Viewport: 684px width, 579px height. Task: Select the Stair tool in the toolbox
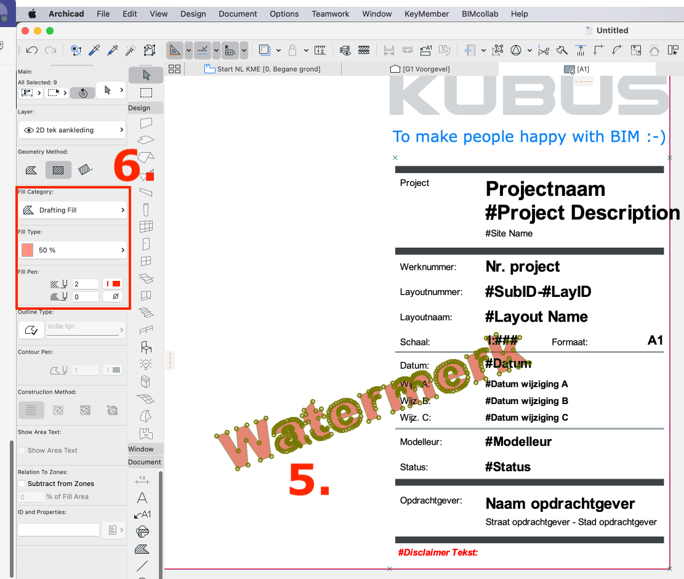pos(146,313)
